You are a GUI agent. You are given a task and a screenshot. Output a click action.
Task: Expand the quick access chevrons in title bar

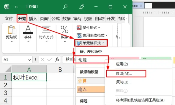coord(16,7)
